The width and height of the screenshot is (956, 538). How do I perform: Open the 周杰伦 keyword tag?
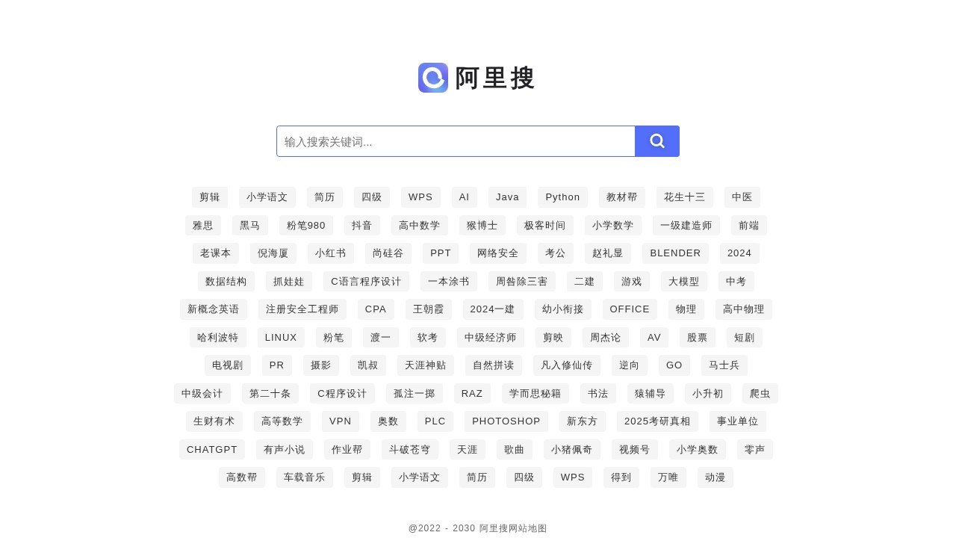click(x=605, y=337)
